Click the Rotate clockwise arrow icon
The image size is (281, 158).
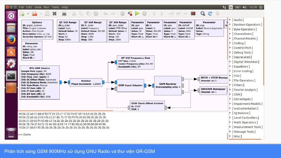coord(161,13)
